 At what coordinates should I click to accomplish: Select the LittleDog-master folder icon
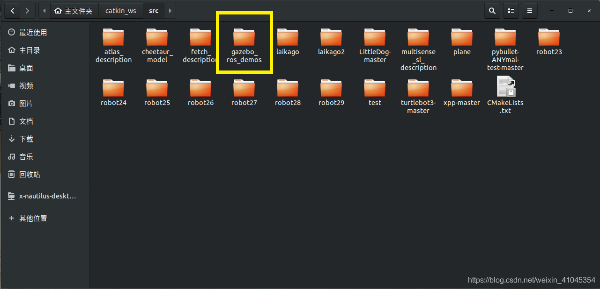pos(375,37)
